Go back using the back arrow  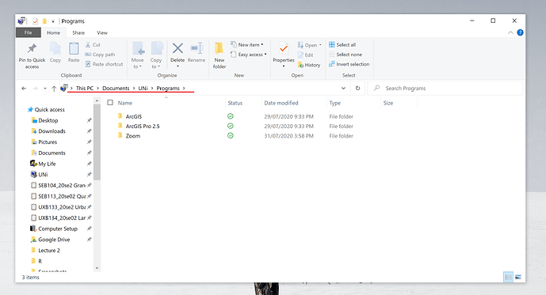point(24,89)
